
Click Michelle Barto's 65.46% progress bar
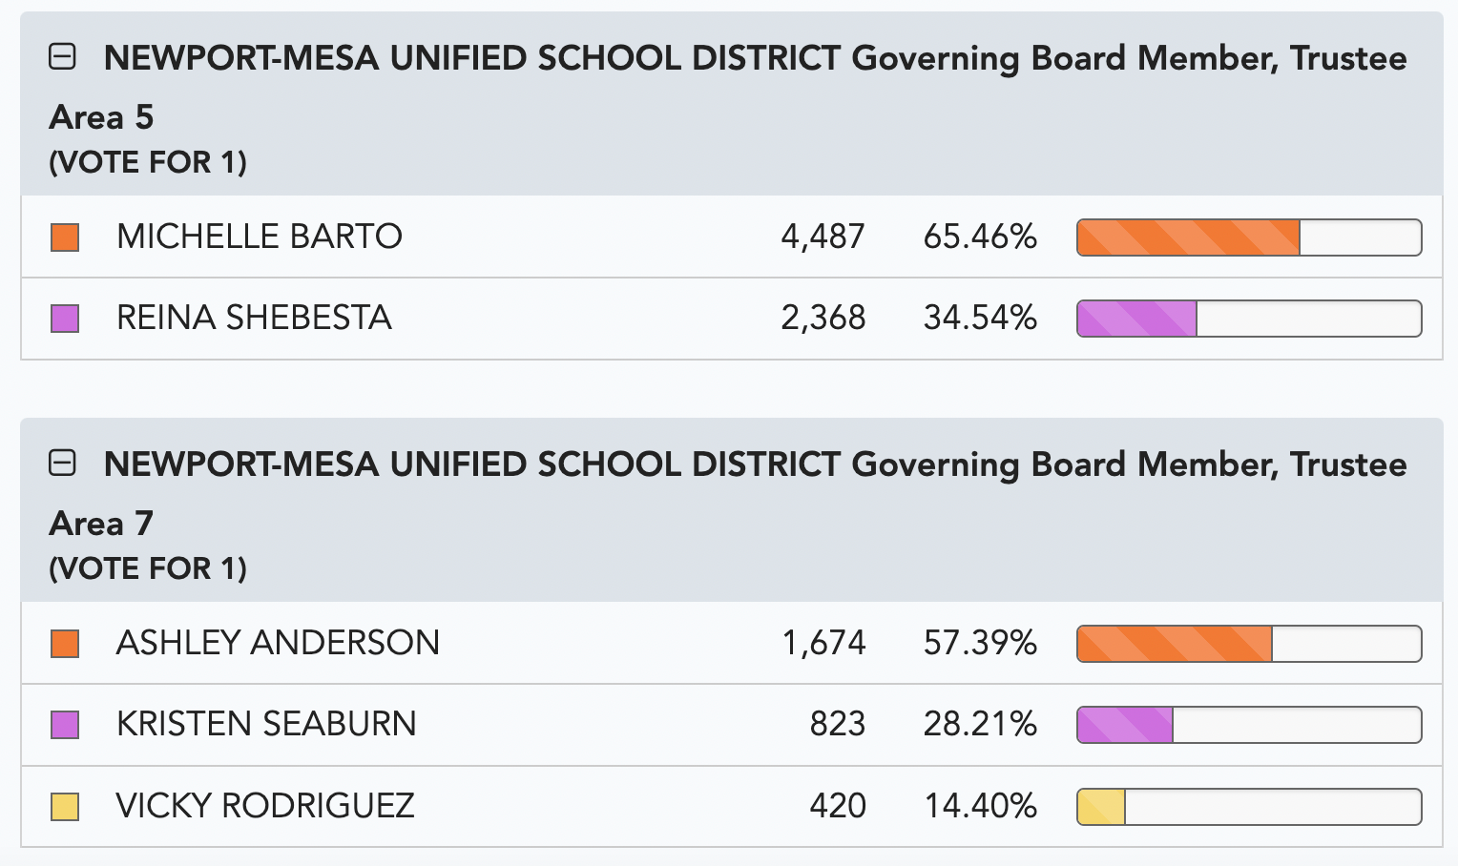coord(1249,237)
